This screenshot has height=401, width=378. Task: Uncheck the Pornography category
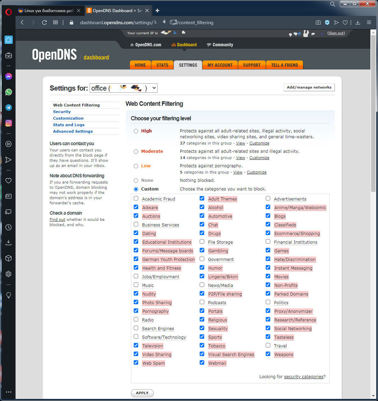point(136,311)
